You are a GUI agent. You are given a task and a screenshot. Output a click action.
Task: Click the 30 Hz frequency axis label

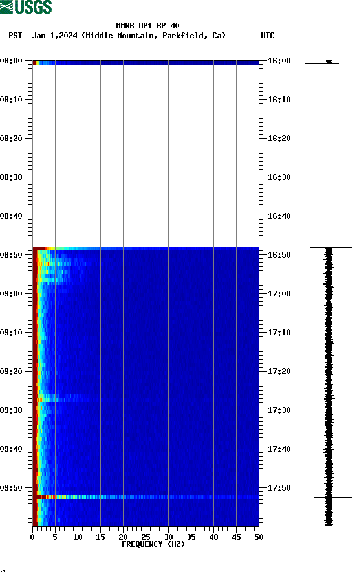pos(168,537)
